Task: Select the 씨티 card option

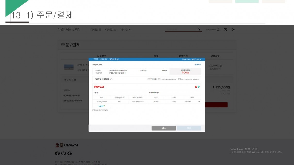Action: tap(120, 102)
